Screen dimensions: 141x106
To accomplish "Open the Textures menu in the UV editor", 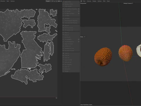I will [x=12, y=1].
